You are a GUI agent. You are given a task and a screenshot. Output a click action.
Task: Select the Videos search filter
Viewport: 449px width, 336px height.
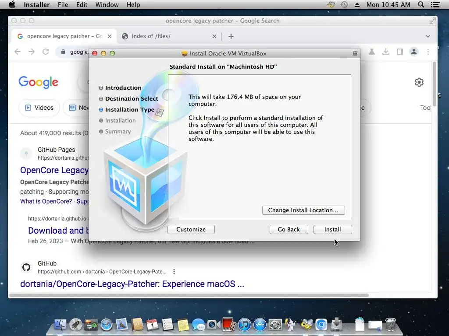[39, 108]
